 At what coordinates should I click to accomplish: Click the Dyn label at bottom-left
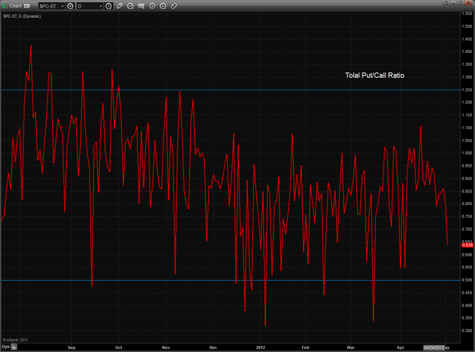(5, 348)
